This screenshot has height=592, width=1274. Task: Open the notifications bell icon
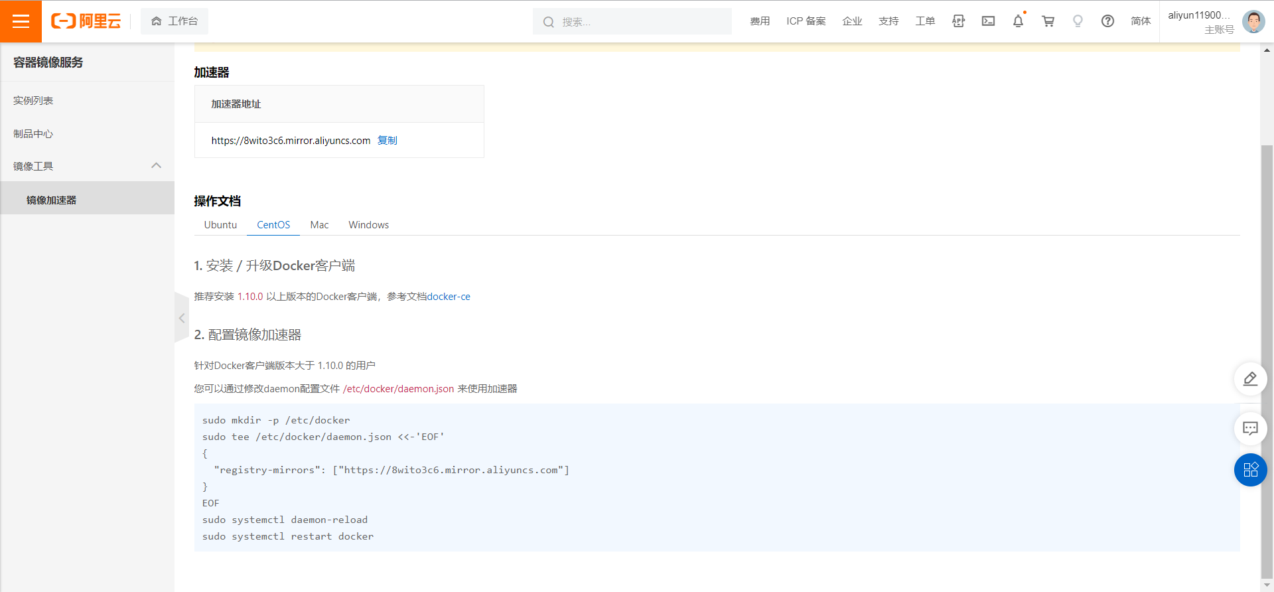[1018, 21]
